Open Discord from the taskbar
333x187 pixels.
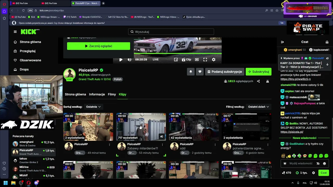tap(36, 183)
